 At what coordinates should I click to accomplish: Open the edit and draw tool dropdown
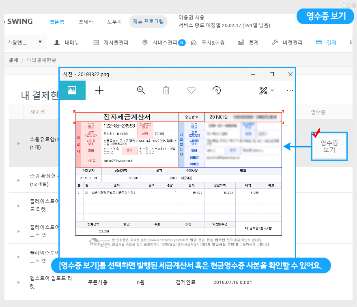[x=267, y=90]
